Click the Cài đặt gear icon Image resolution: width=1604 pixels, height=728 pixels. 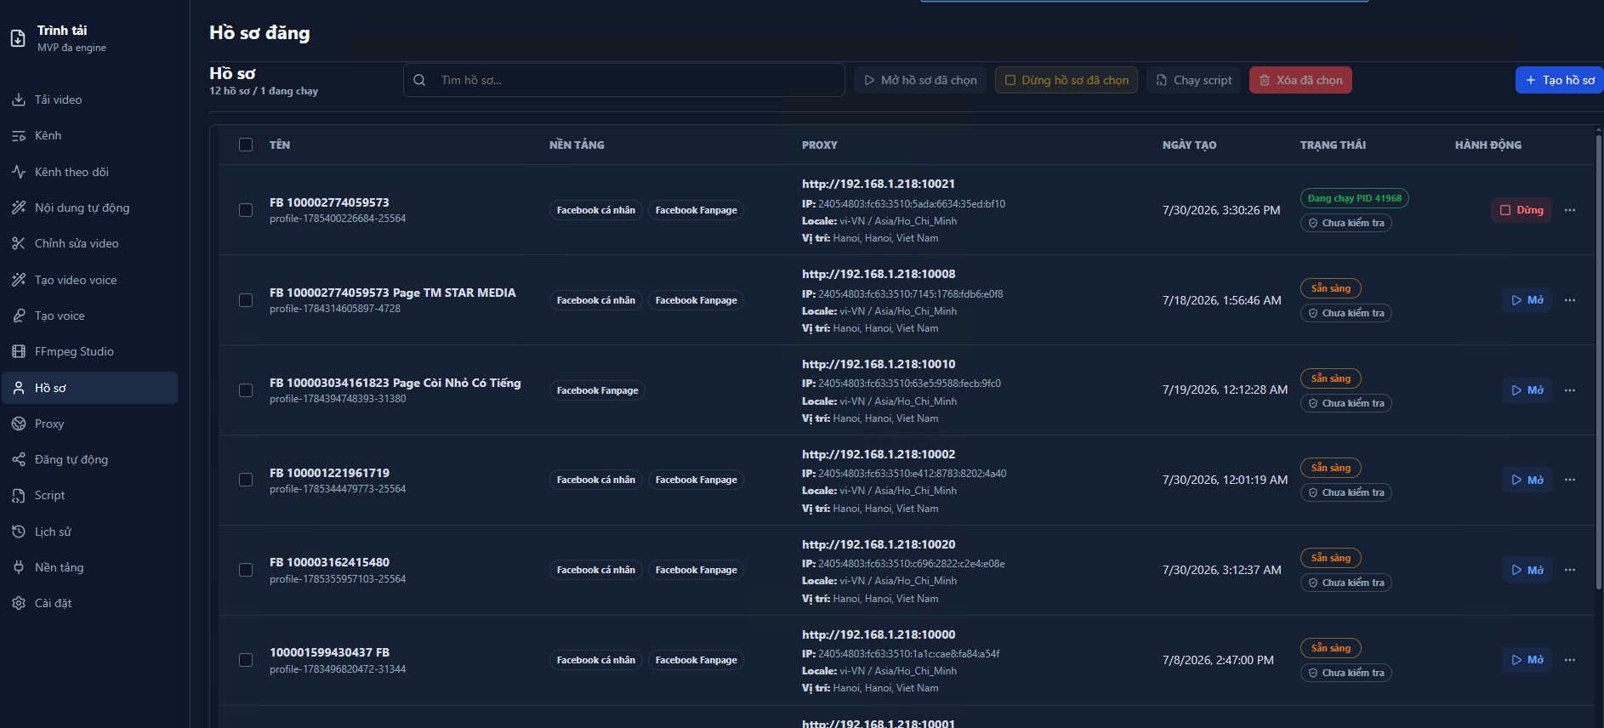(x=19, y=603)
